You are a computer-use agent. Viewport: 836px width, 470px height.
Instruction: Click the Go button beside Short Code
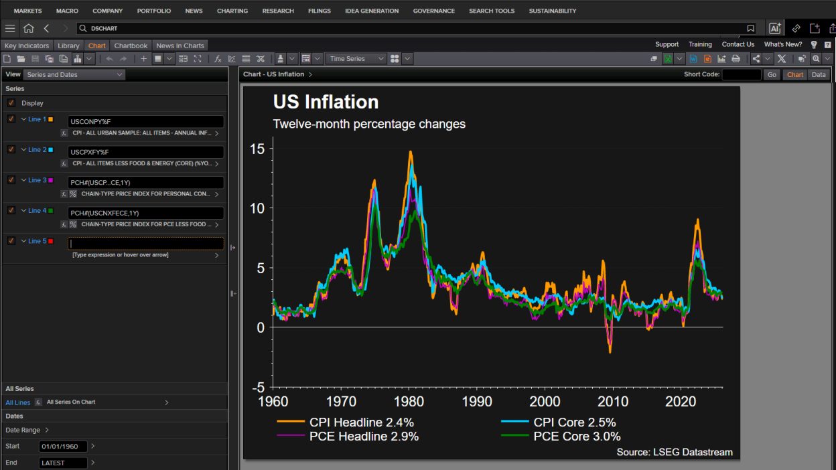pos(772,75)
